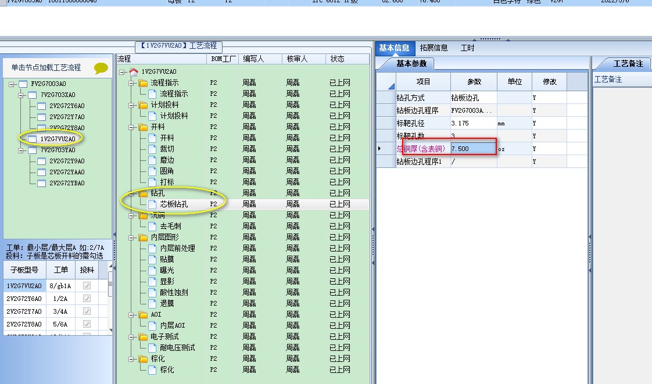Screen dimensions: 652x384
Task: Click the 状态 column header
Action: click(347, 59)
